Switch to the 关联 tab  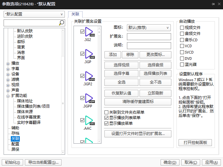tap(75, 14)
